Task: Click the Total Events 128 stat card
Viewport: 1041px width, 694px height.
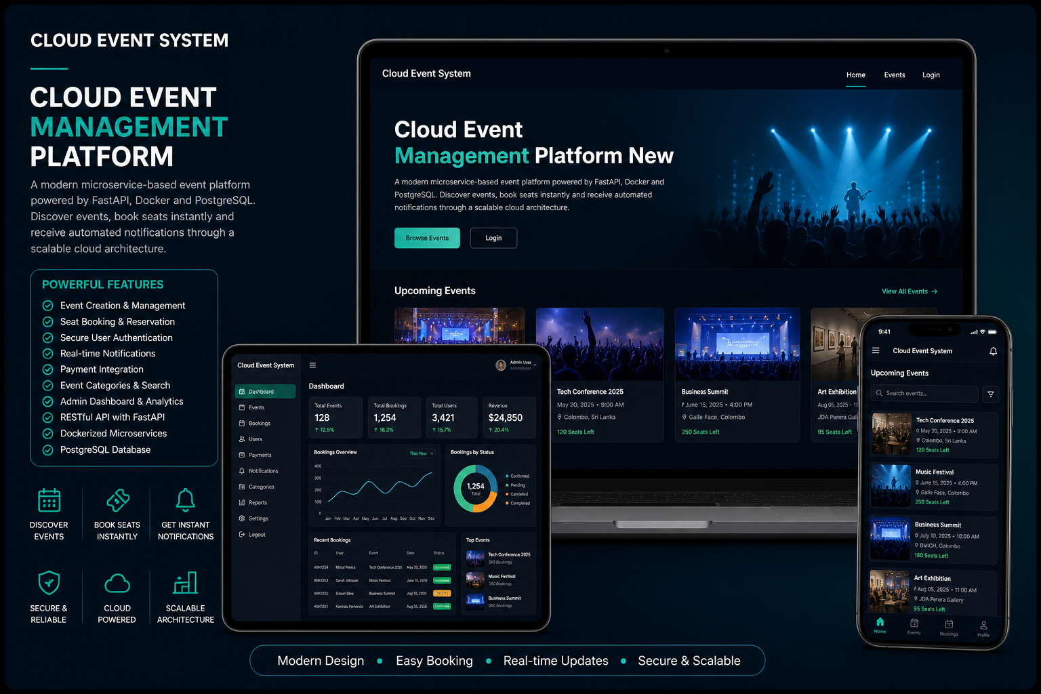Action: (x=335, y=417)
